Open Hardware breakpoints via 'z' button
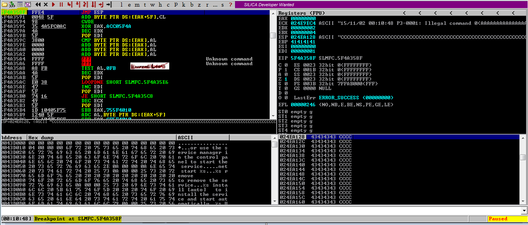528x225 pixels. point(199,5)
